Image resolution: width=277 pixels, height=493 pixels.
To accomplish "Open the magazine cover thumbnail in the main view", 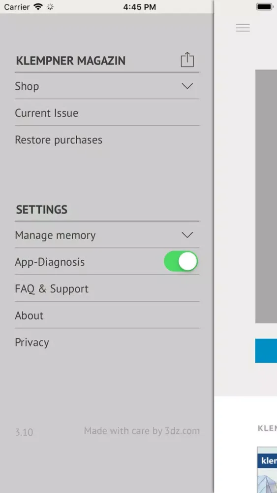I will click(267, 470).
